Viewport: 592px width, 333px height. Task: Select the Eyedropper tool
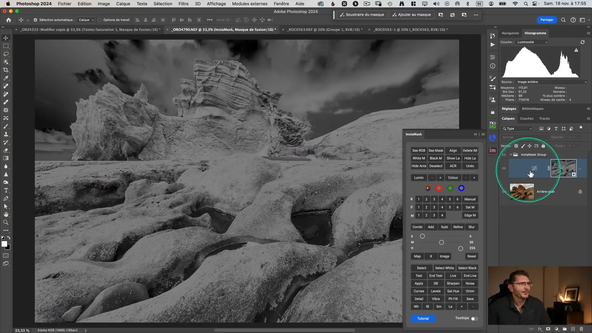click(x=6, y=78)
